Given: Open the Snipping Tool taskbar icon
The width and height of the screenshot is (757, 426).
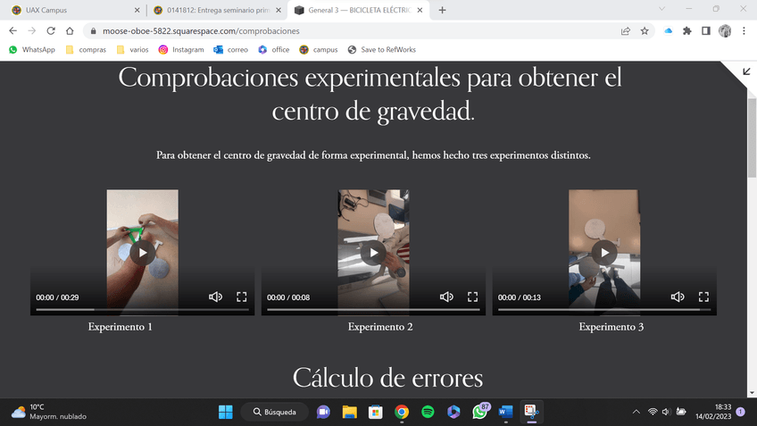Looking at the screenshot, I should pyautogui.click(x=531, y=412).
